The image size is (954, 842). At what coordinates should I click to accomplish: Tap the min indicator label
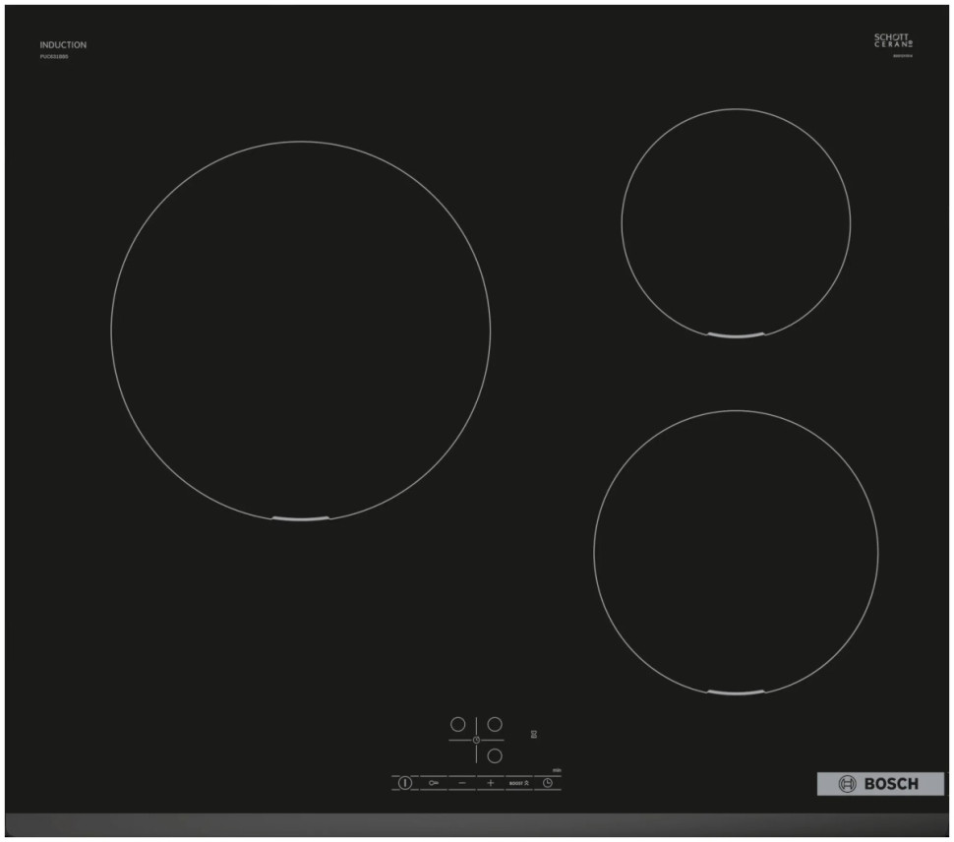pos(557,770)
